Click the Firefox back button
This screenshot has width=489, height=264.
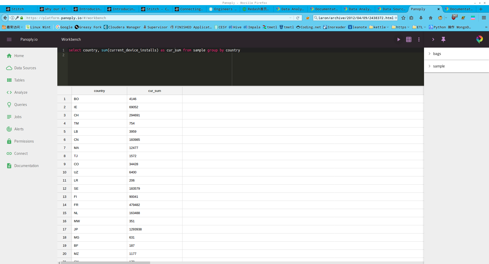coord(5,18)
